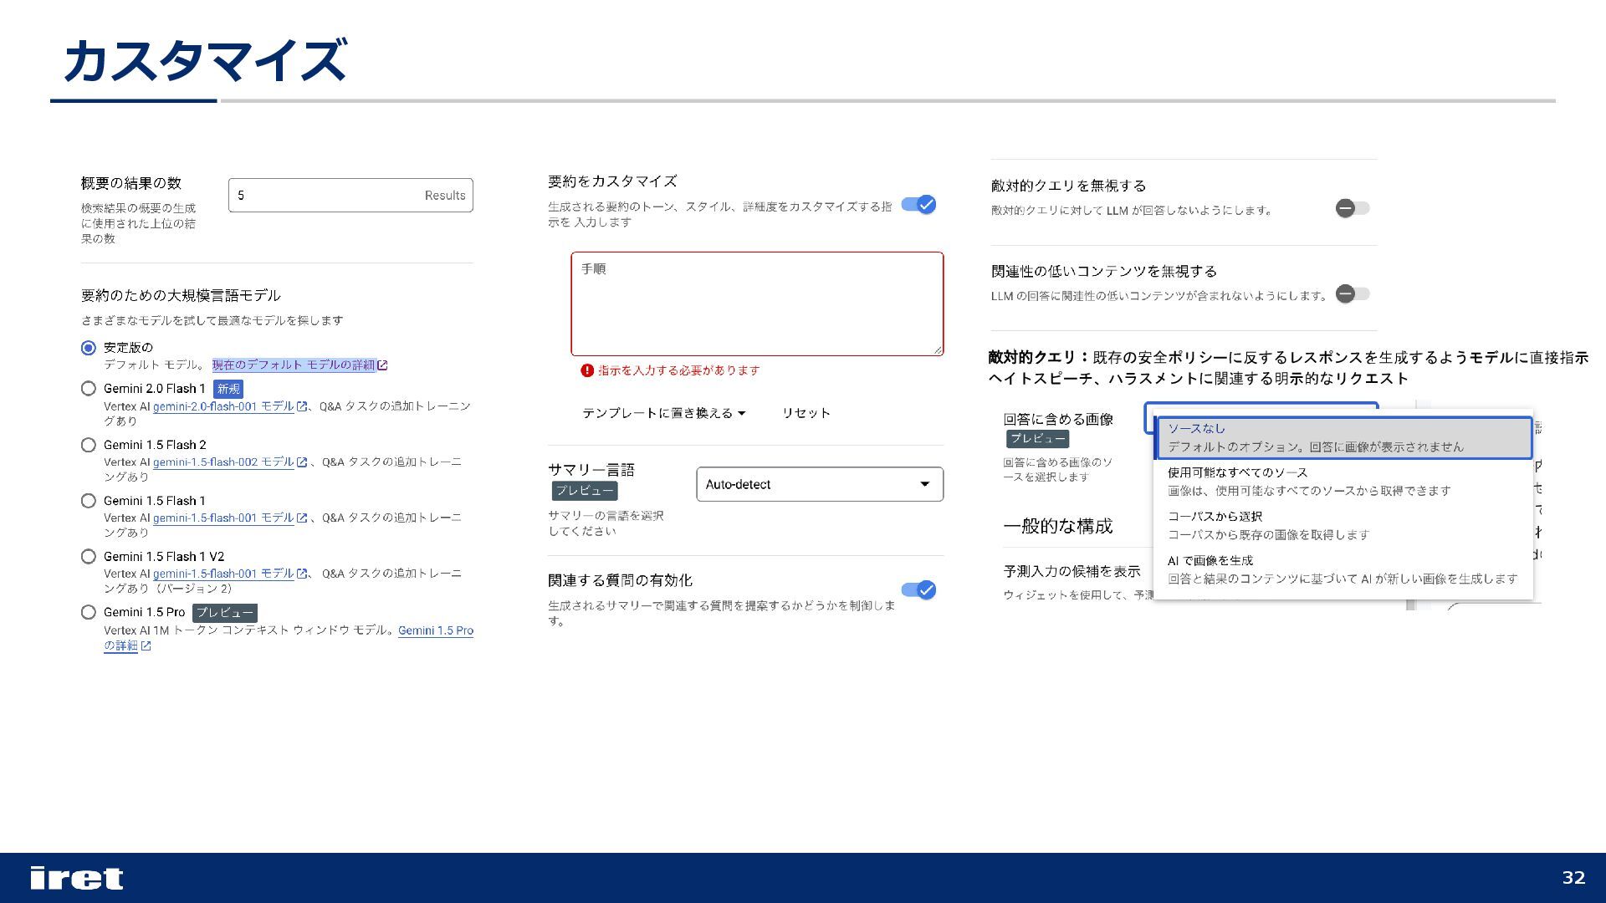1606x903 pixels.
Task: Open 現在のデフォルト モデルの詳細 link
Action: tap(294, 365)
